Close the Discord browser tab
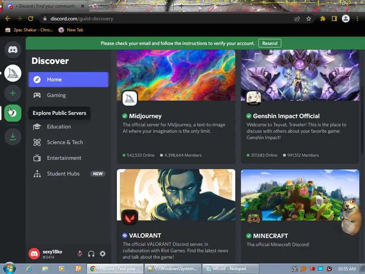Screen dimensions: 365x274 83,6
